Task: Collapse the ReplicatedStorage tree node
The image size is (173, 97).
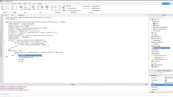Action: pyautogui.click(x=150, y=39)
